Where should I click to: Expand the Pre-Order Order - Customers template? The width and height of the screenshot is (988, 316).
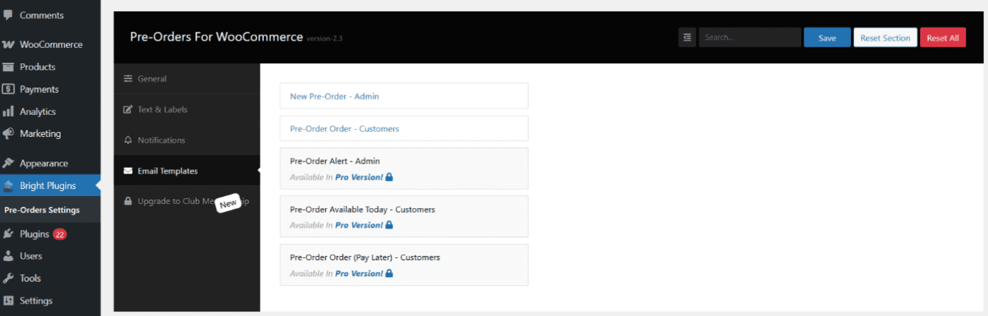point(404,129)
